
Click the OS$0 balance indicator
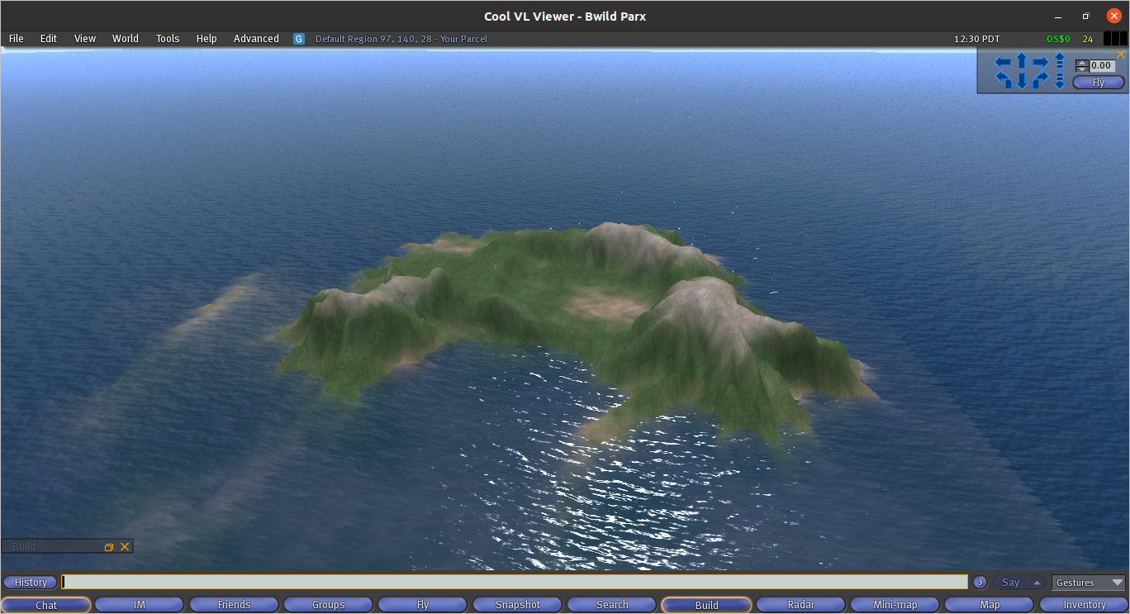1058,39
